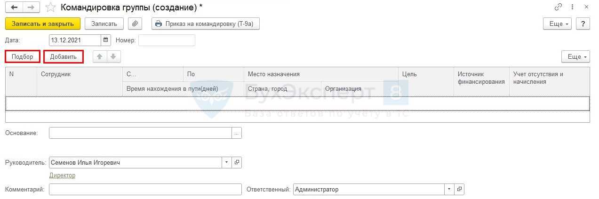The height and width of the screenshot is (199, 599).
Task: Click Время нахождения в пути(дней) header
Action: click(183, 88)
